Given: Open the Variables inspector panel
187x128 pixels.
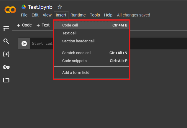Looking at the screenshot, I should [x=6, y=54].
